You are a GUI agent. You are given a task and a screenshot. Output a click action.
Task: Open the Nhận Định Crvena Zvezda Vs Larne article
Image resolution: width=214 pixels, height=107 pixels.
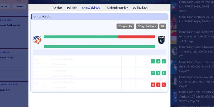pyautogui.click(x=197, y=82)
